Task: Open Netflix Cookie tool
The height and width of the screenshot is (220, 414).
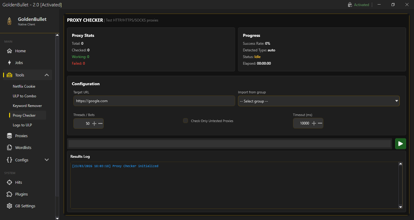Action: tap(24, 86)
